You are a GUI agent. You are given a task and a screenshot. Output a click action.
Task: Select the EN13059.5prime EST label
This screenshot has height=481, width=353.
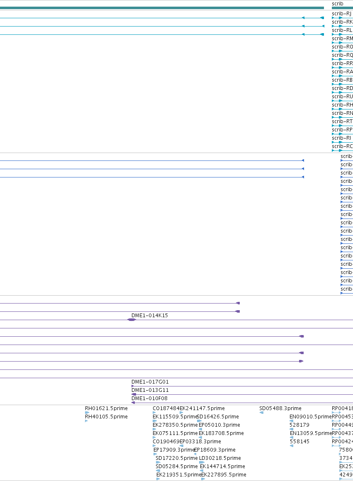310,433
